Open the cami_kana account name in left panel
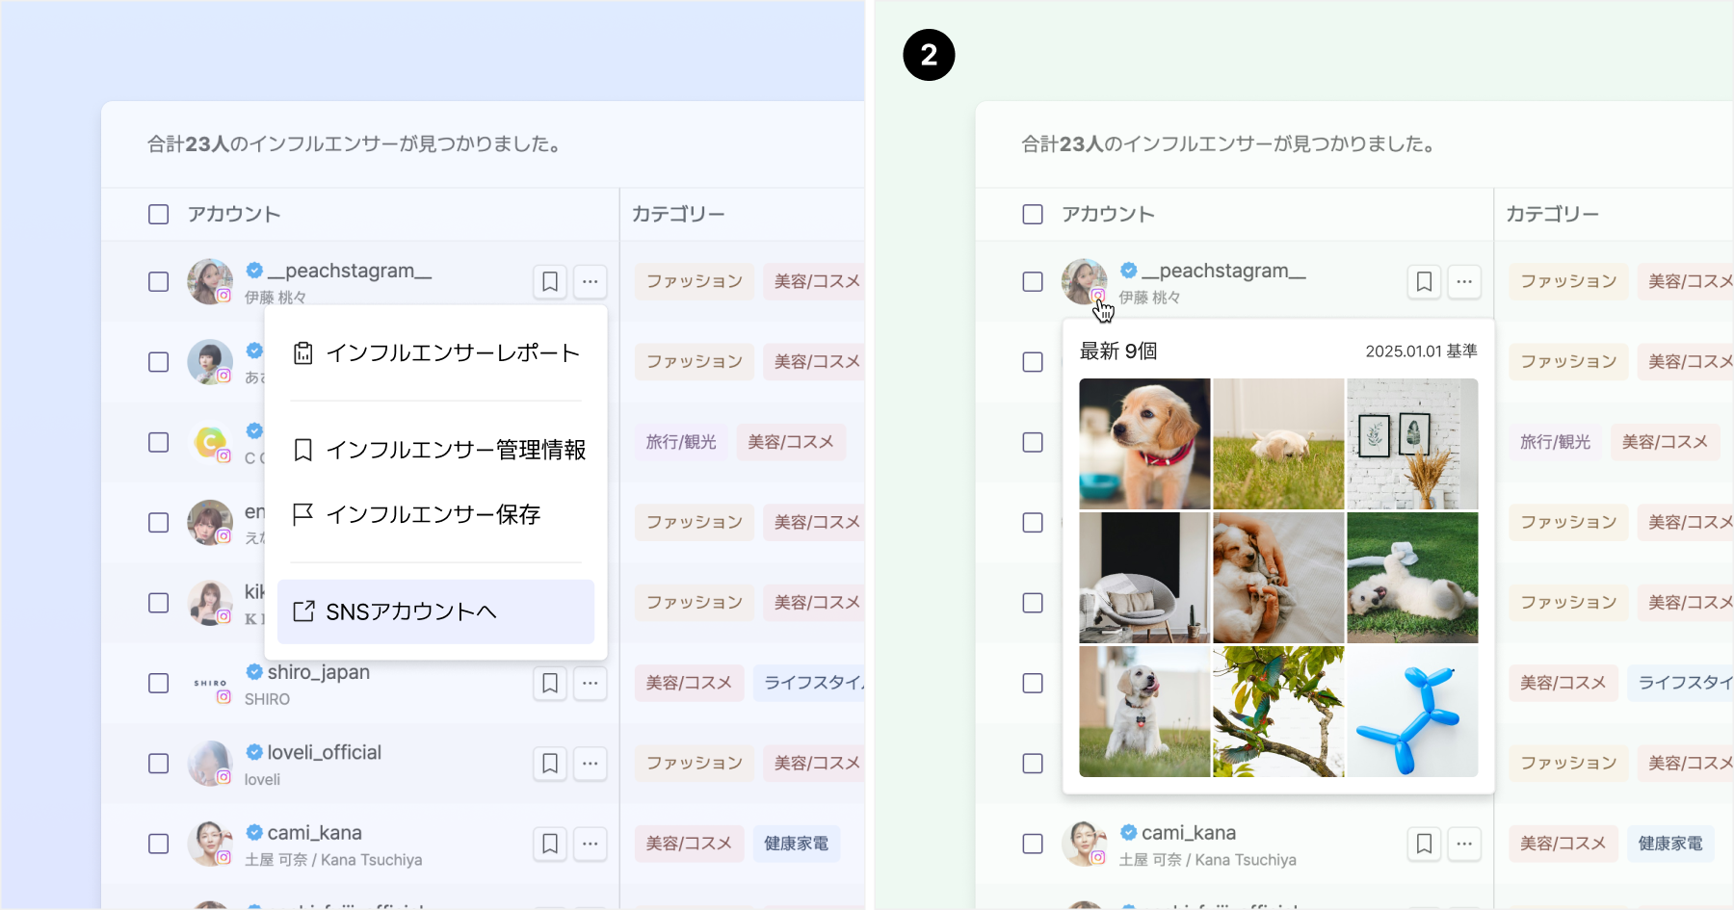The width and height of the screenshot is (1734, 910). [314, 832]
